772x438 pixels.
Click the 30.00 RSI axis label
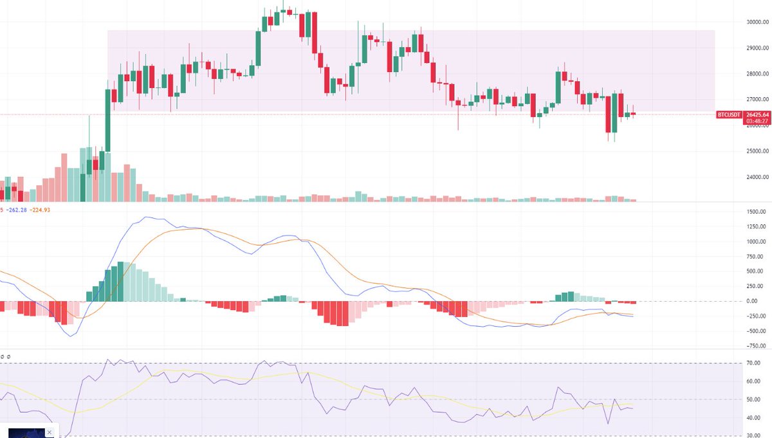754,435
